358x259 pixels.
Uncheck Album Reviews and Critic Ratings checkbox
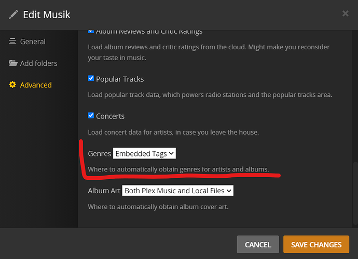91,31
